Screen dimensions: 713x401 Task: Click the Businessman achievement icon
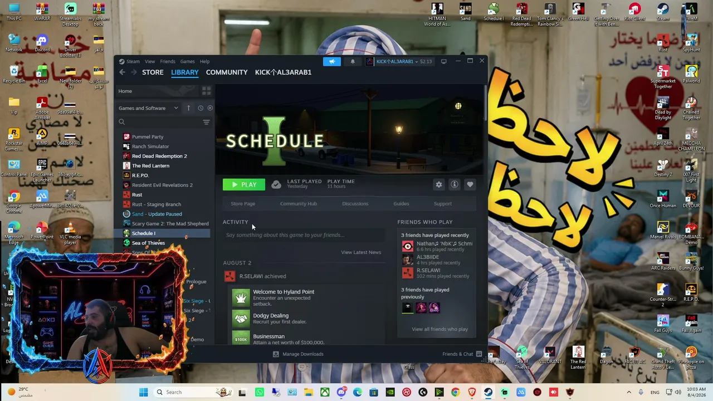241,338
